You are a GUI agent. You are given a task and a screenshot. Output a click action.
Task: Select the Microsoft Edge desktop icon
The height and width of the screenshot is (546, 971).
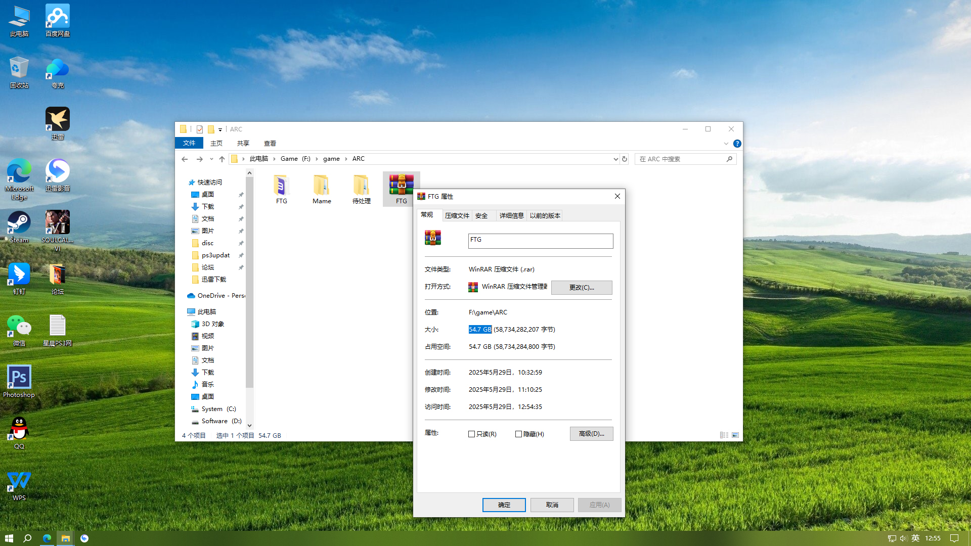point(19,179)
